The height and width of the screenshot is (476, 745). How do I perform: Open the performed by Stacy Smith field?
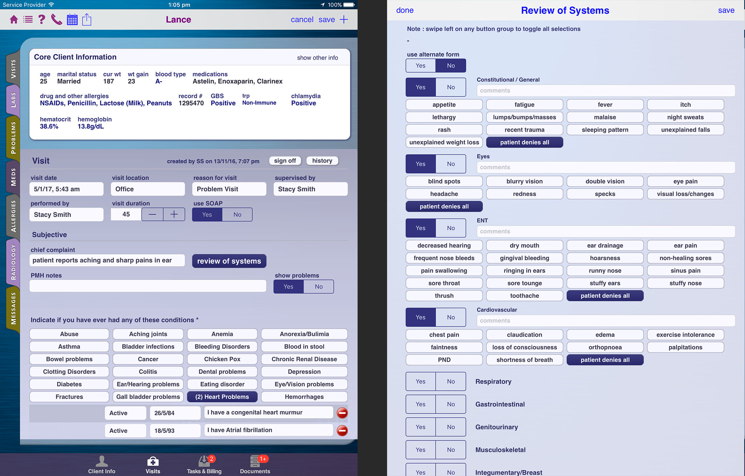(66, 215)
